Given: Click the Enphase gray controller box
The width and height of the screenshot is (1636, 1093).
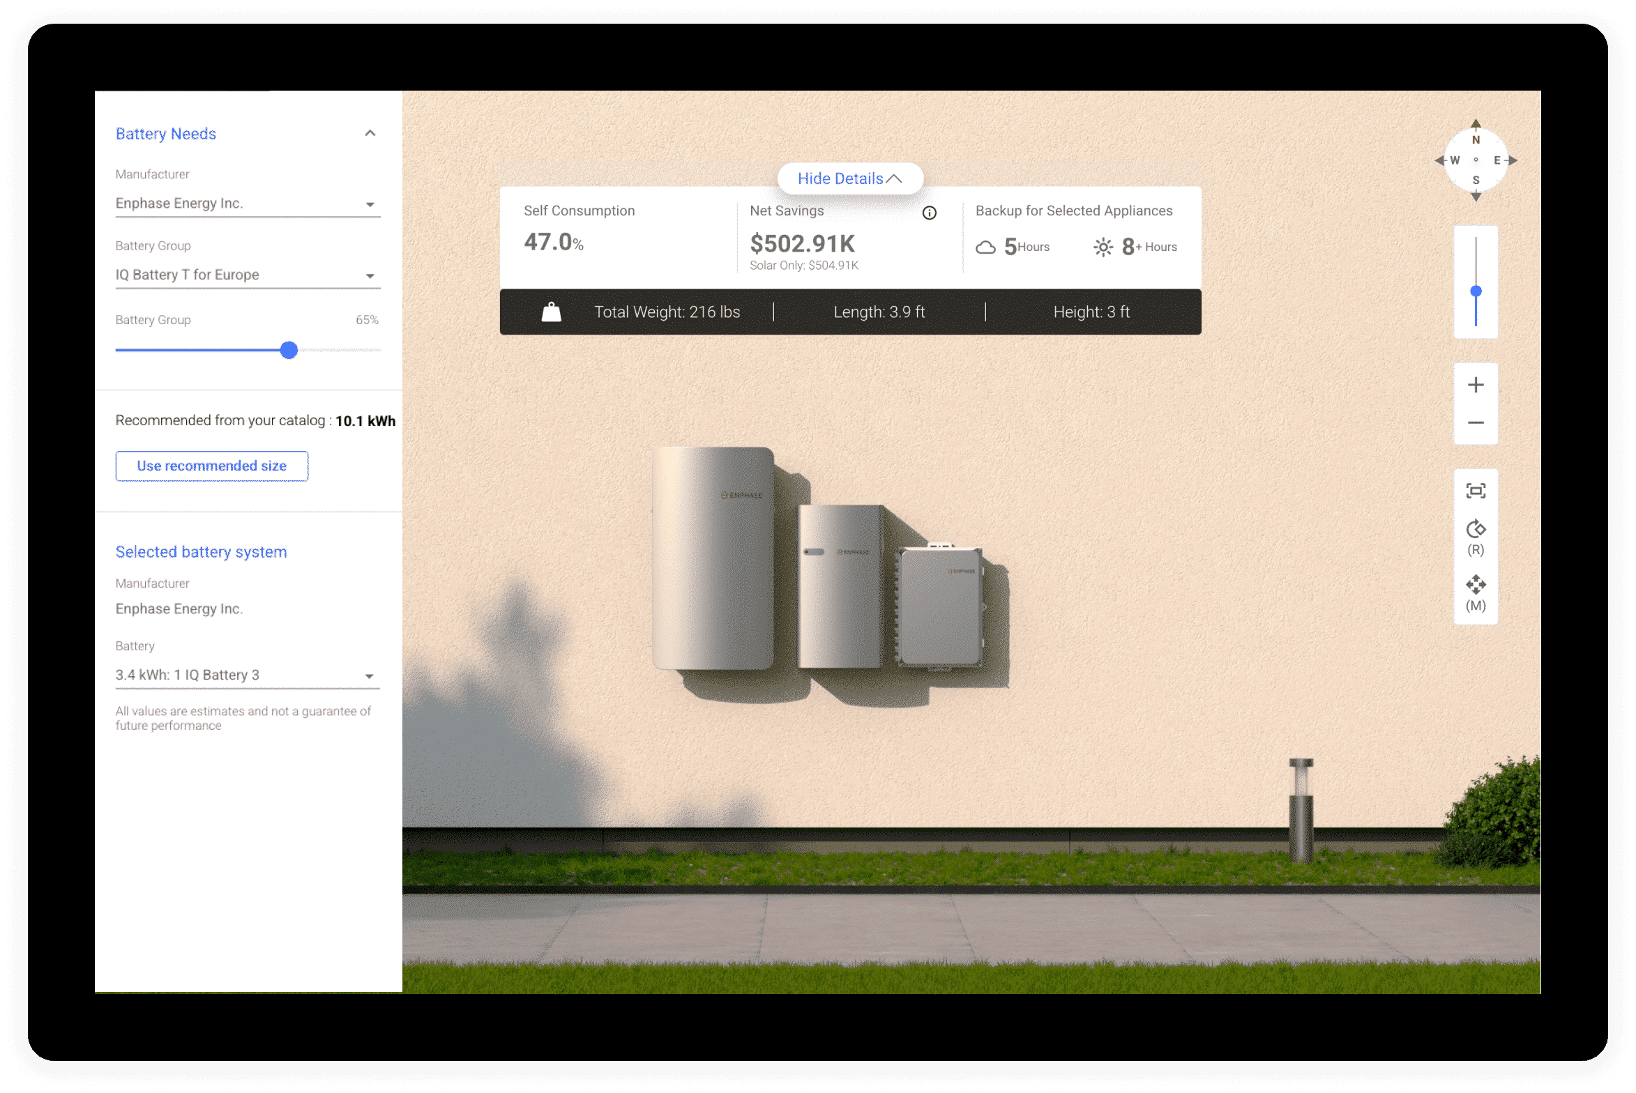Looking at the screenshot, I should [940, 606].
